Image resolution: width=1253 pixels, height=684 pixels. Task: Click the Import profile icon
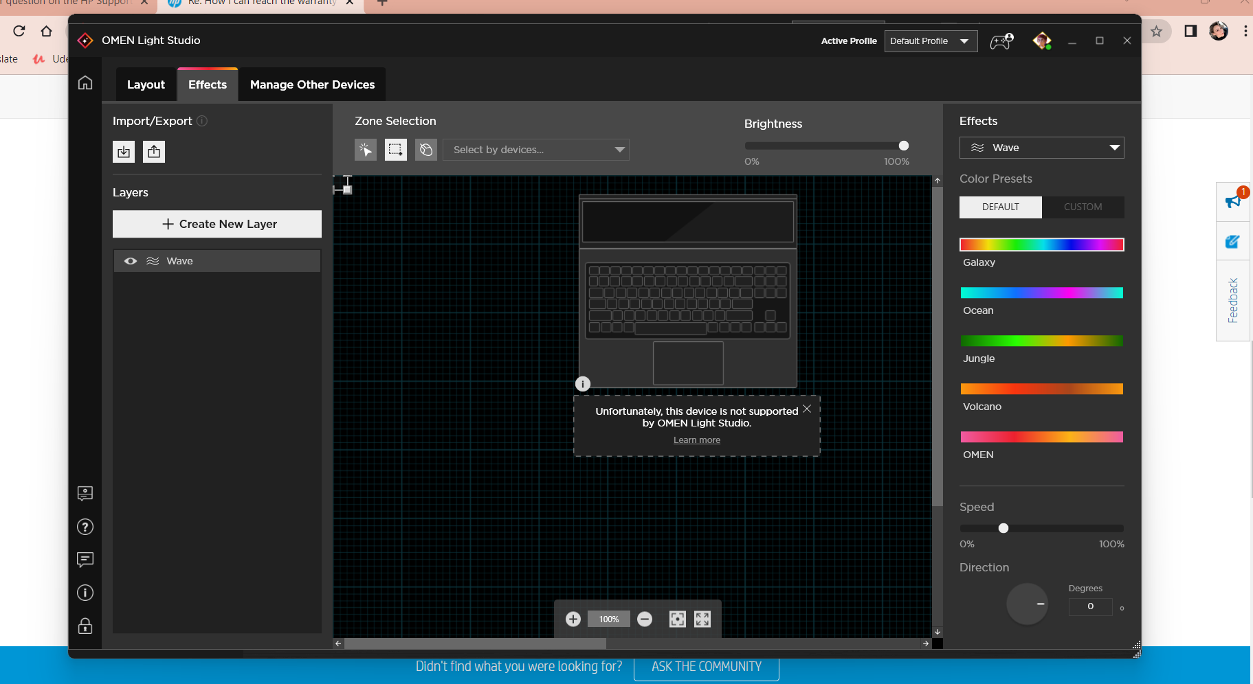click(x=124, y=152)
